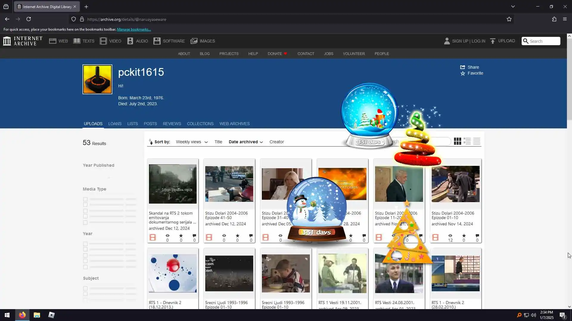
Task: Switch to the COLLECTIONS tab
Action: tap(200, 124)
